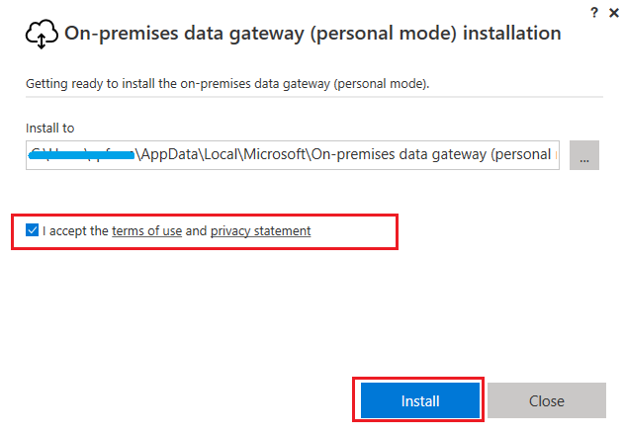Click the installation title heading
This screenshot has width=624, height=436.
click(x=312, y=34)
